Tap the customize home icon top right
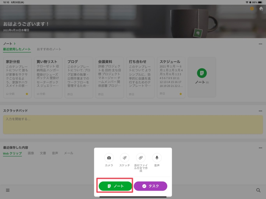The image size is (266, 199). point(261,9)
